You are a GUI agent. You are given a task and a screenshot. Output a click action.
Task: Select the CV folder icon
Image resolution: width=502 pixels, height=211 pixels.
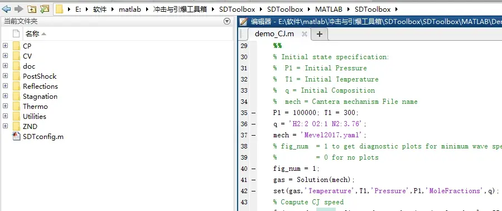16,56
